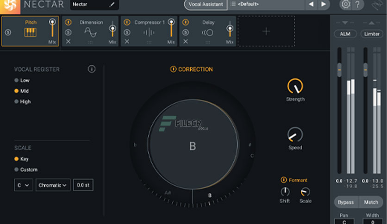Viewport: 387px width, 224px height.
Task: Show Vocal Register info
Action: click(92, 69)
